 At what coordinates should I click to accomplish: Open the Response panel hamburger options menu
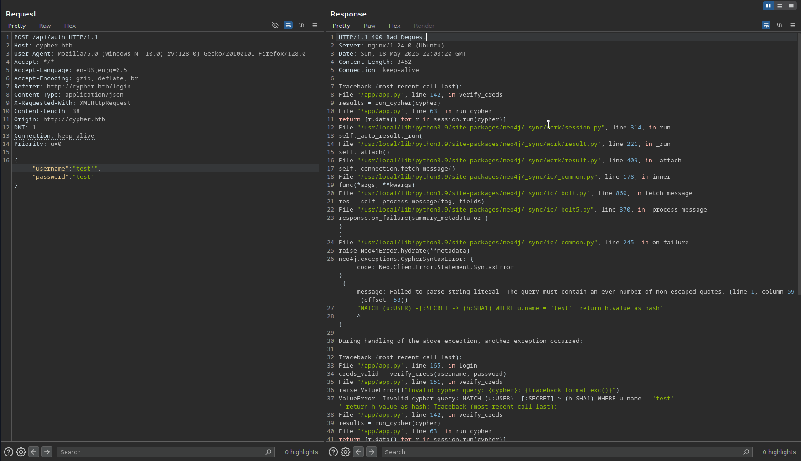click(x=792, y=26)
